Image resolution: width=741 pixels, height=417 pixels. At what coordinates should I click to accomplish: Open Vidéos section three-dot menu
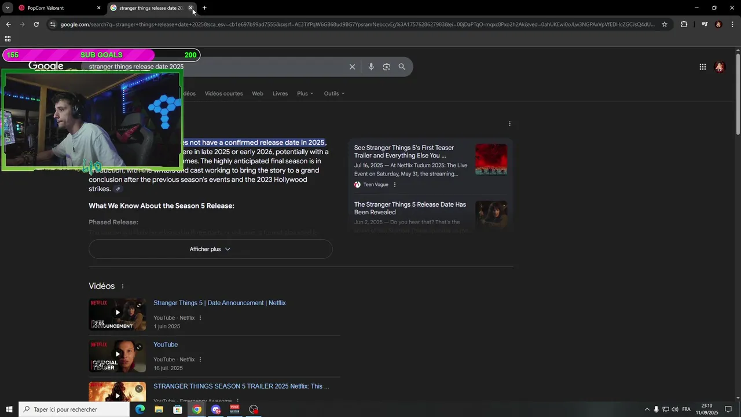[123, 286]
